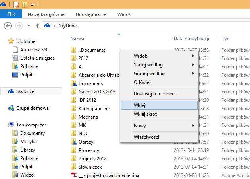This screenshot has height=179, width=250.
Task: Select the ..Documents folder
Action: tap(92, 50)
